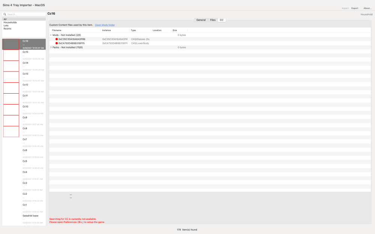Open Mods folder link
The image size is (375, 234).
click(x=105, y=25)
